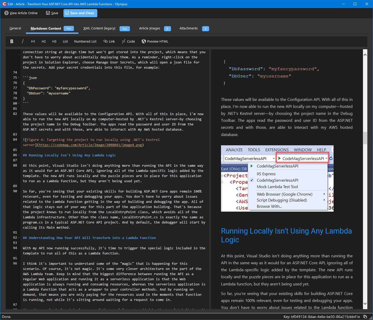Viewport: 373px width, 320px height.
Task: Apply H3 heading formatting
Action: pyautogui.click(x=54, y=41)
